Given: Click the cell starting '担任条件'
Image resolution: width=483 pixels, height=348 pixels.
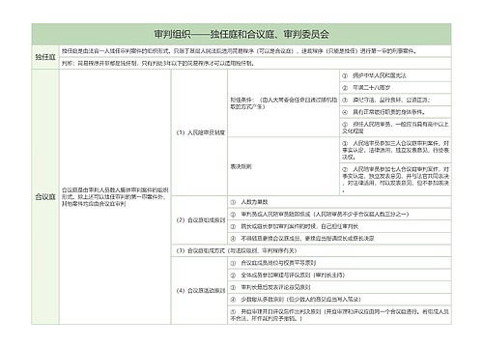Looking at the screenshot, I should (283, 103).
